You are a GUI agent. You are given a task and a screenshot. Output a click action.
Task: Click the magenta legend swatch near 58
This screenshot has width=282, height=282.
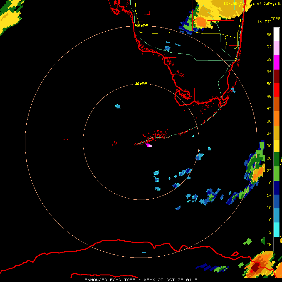coord(277,62)
